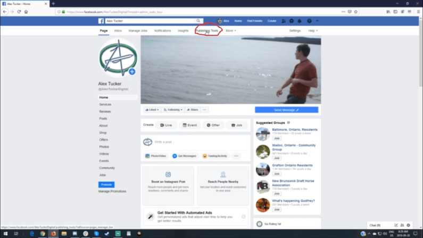Add Photo/Video to post

[x=156, y=156]
